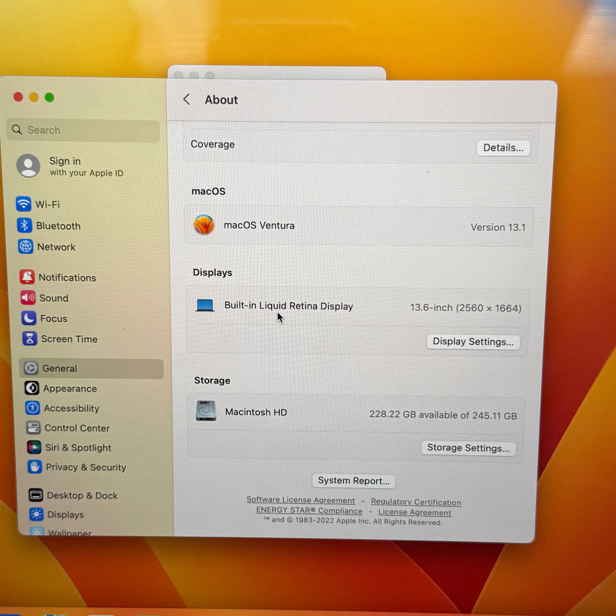616x616 pixels.
Task: Click the sidebar Search field
Action: [84, 130]
